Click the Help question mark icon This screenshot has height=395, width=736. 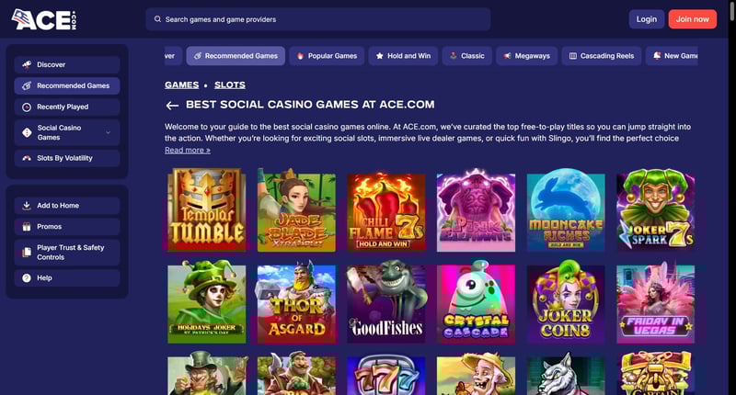click(x=27, y=277)
